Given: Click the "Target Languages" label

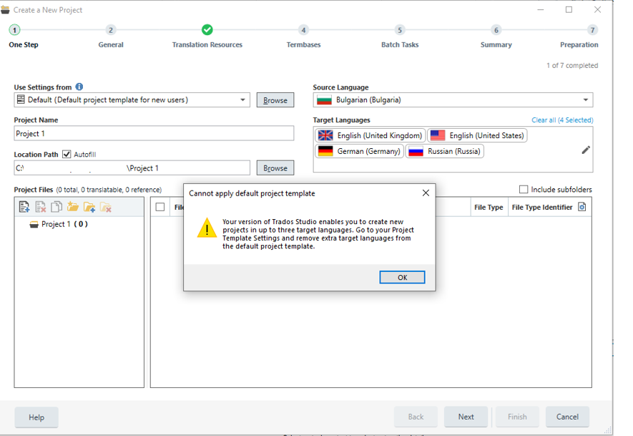Looking at the screenshot, I should click(x=341, y=120).
